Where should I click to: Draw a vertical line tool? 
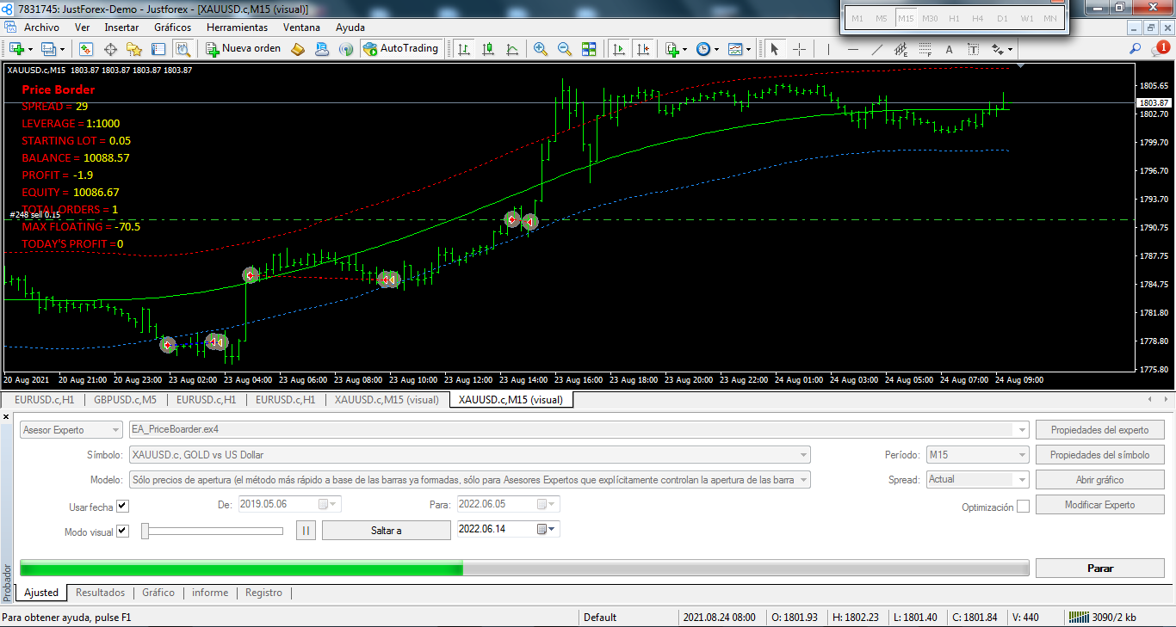click(828, 49)
